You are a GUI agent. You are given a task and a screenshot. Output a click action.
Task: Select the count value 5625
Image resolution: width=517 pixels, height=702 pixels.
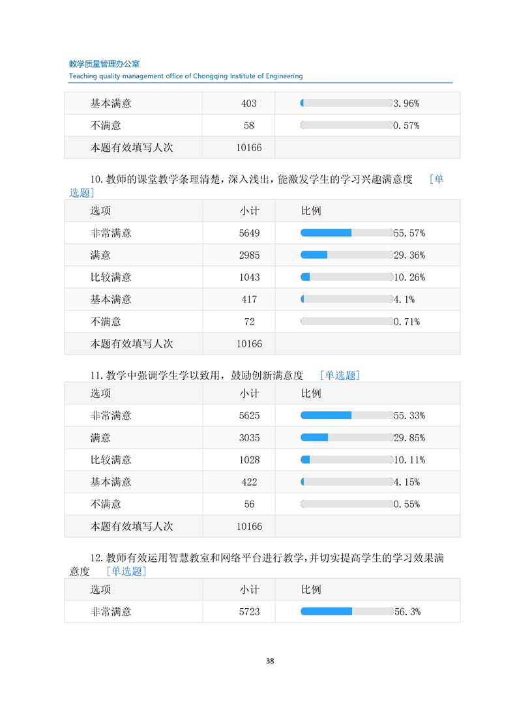click(249, 416)
